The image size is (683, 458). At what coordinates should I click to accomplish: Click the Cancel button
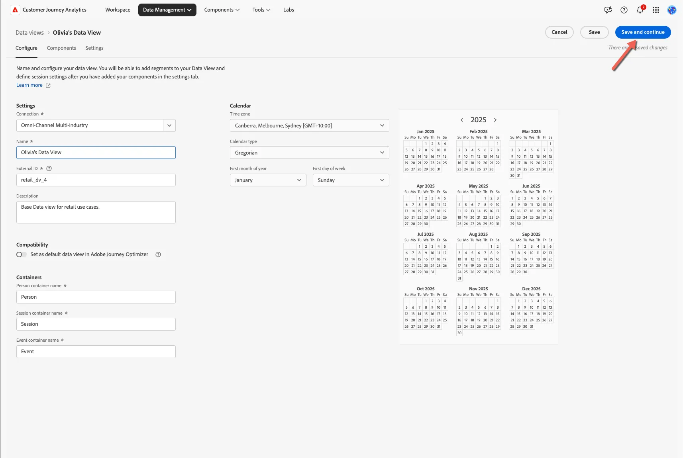tap(559, 32)
